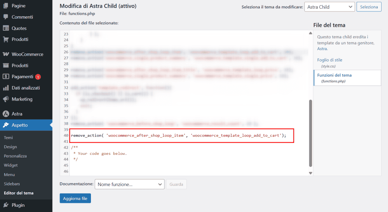Open Design submenu item
Image resolution: width=388 pixels, height=212 pixels.
10,147
